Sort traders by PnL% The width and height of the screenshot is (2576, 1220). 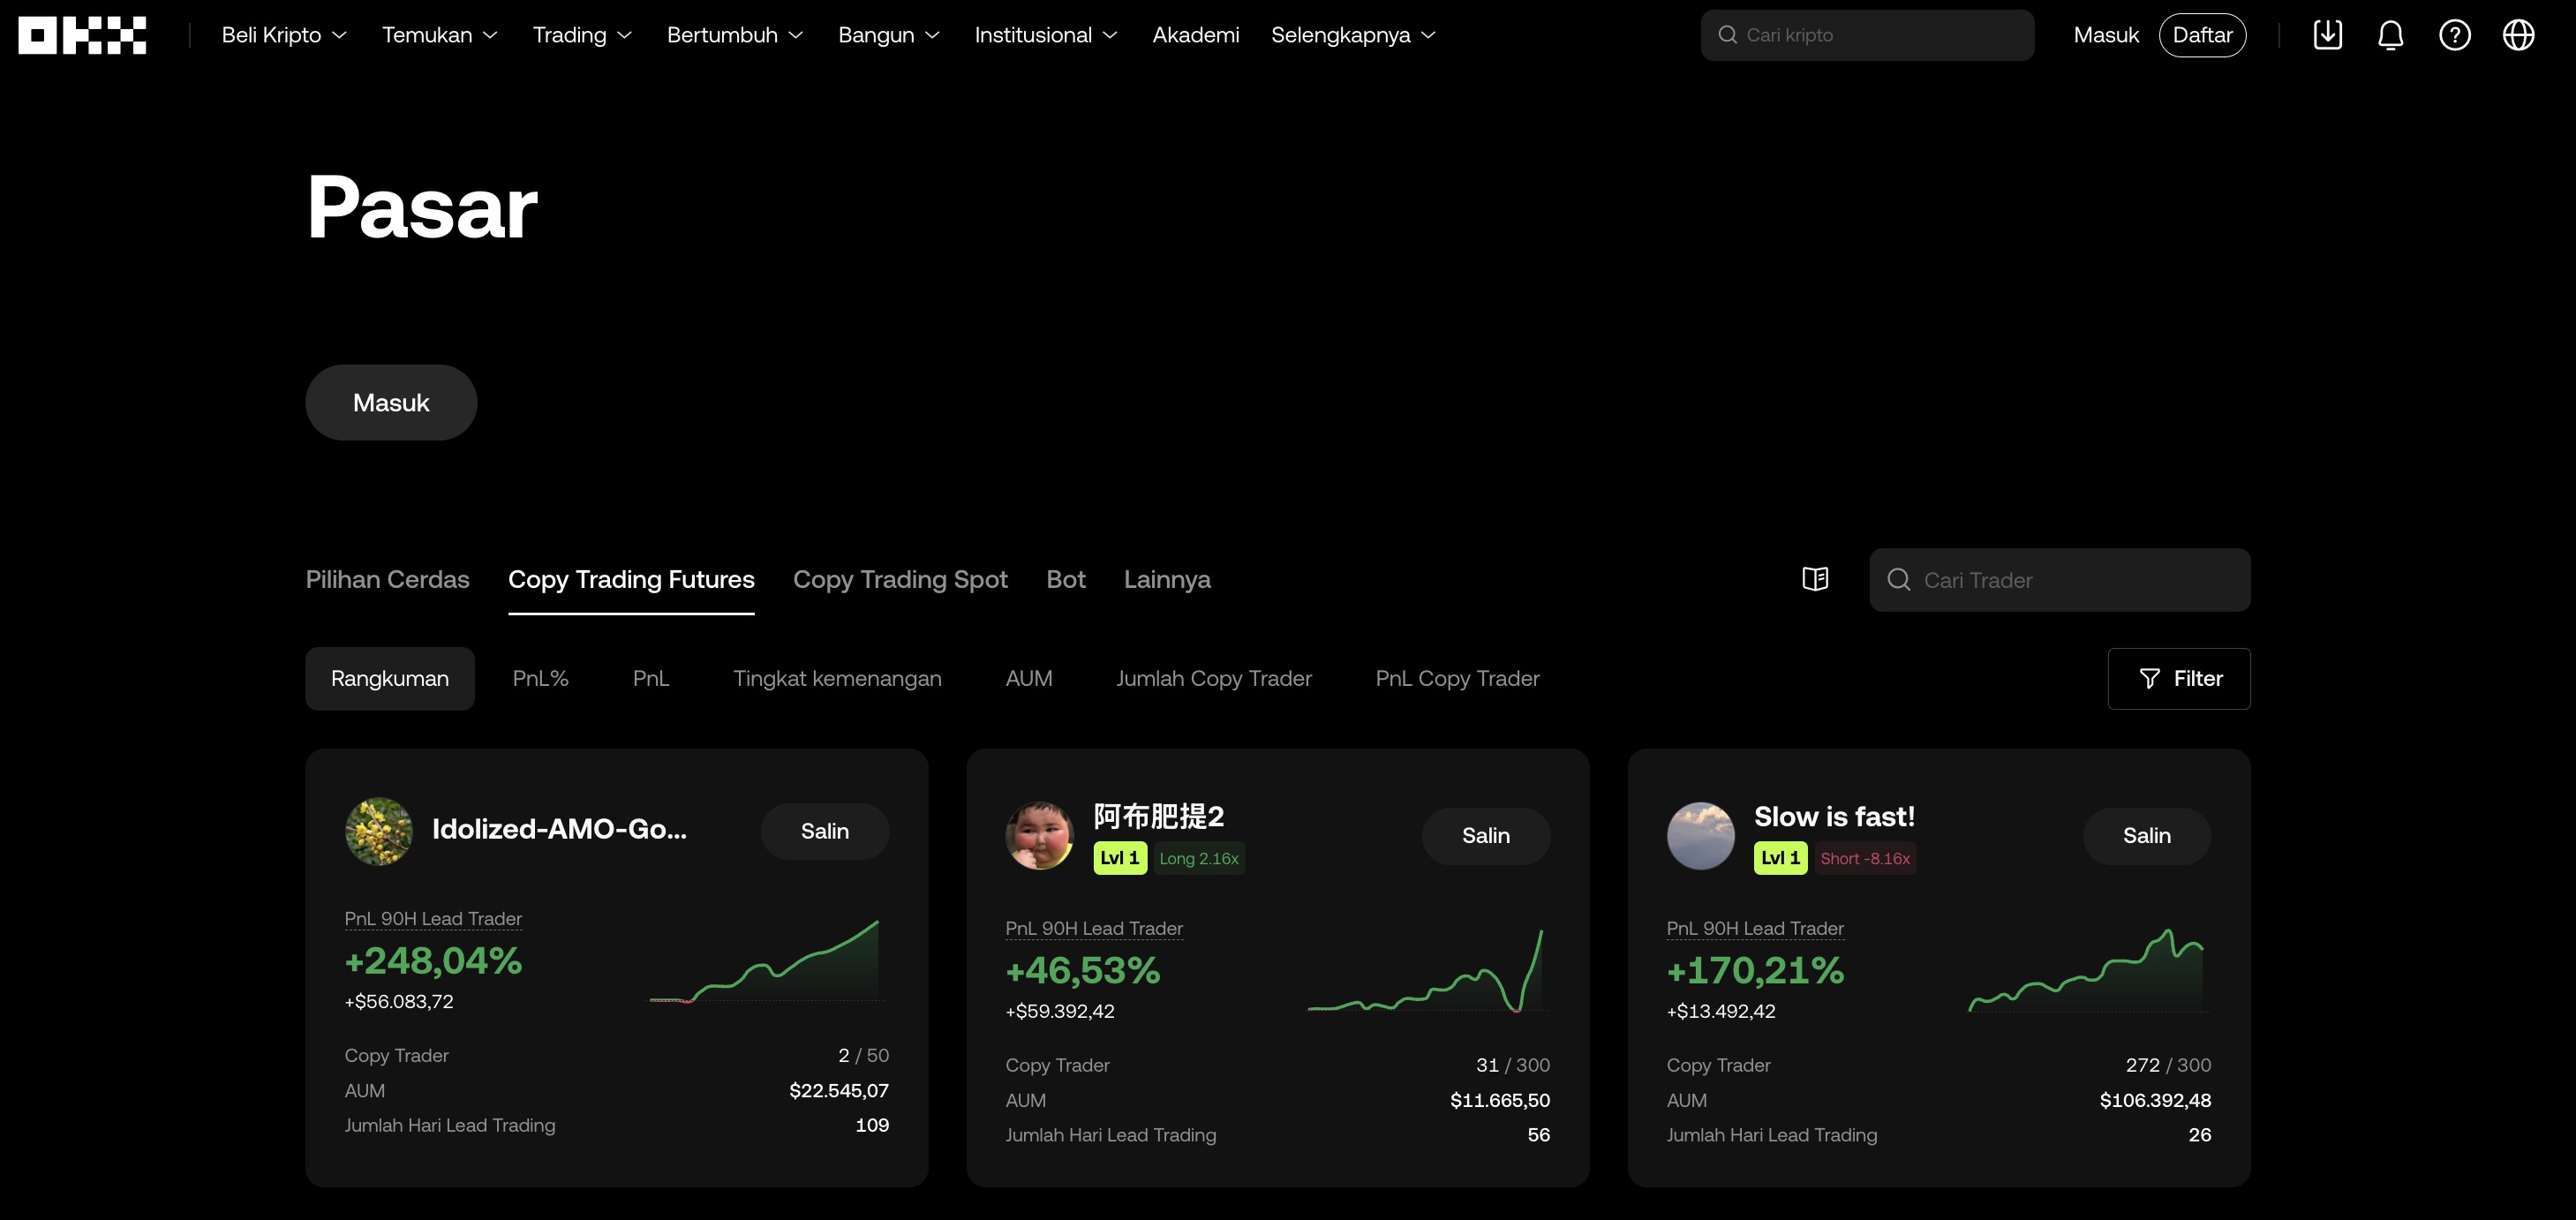pyautogui.click(x=540, y=678)
